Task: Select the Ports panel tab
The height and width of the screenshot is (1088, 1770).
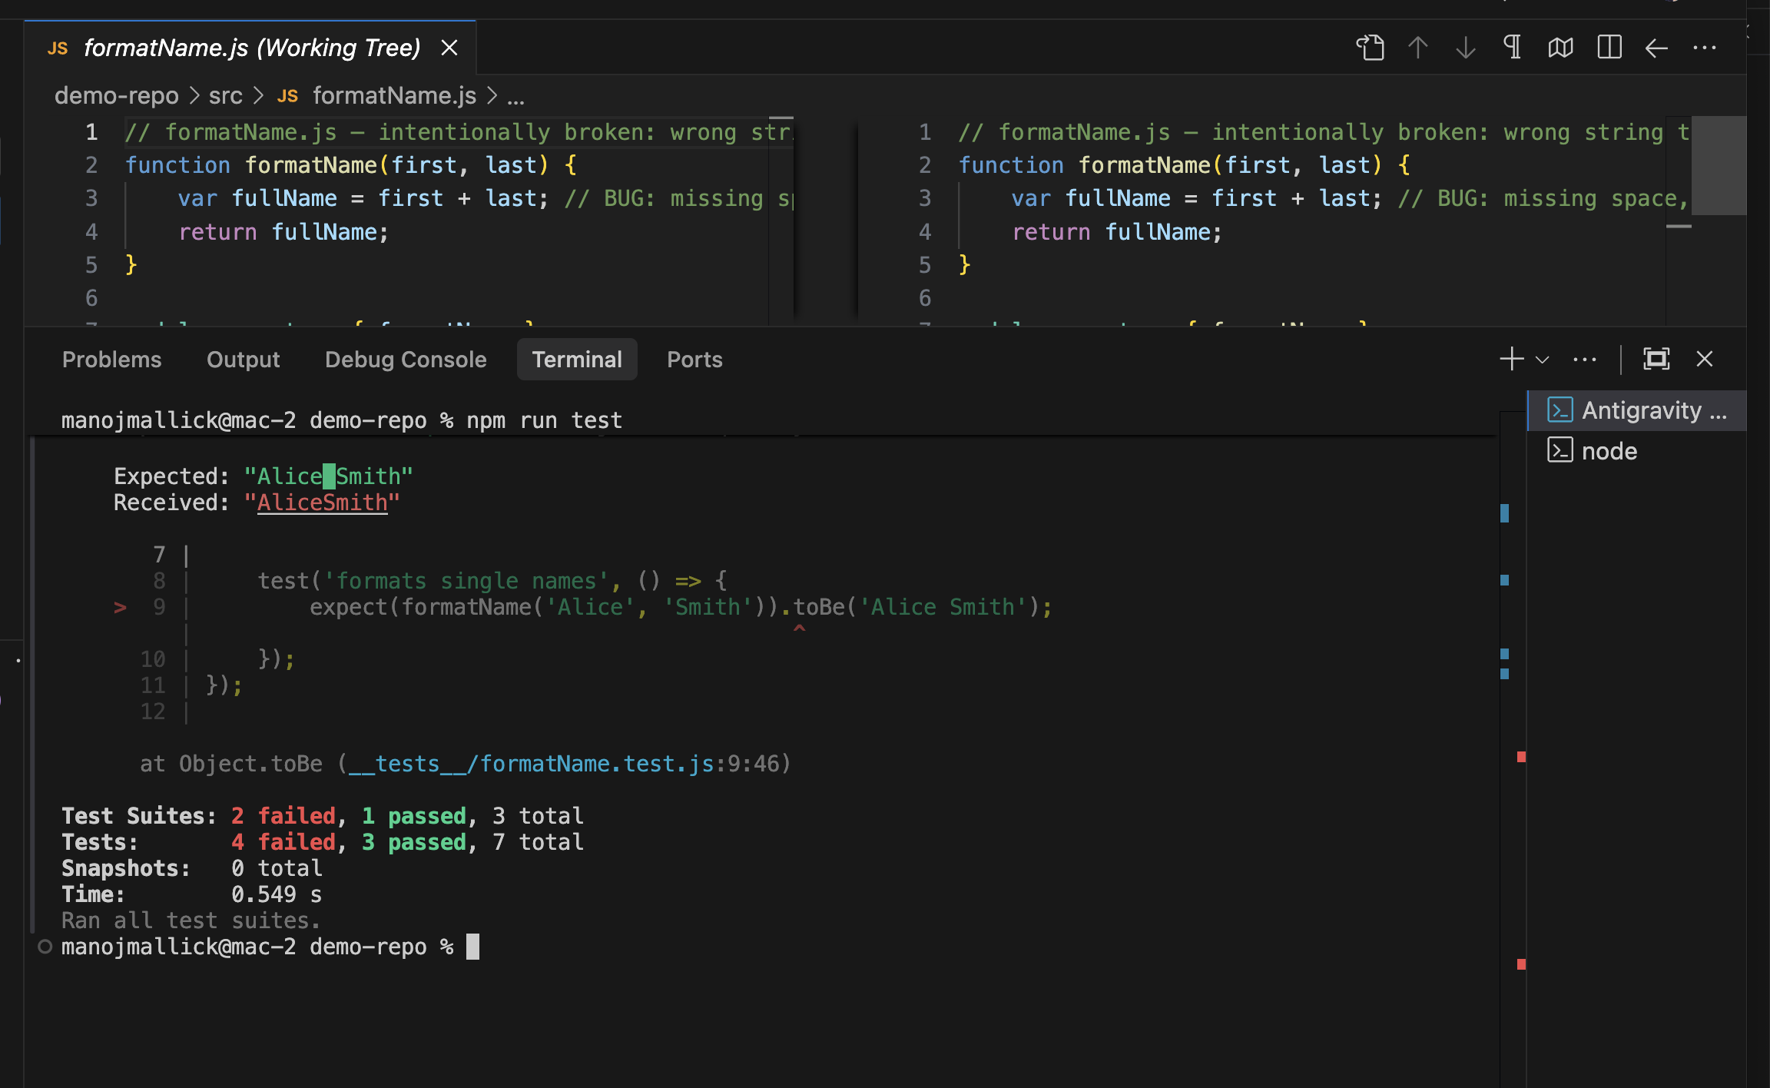Action: click(694, 360)
